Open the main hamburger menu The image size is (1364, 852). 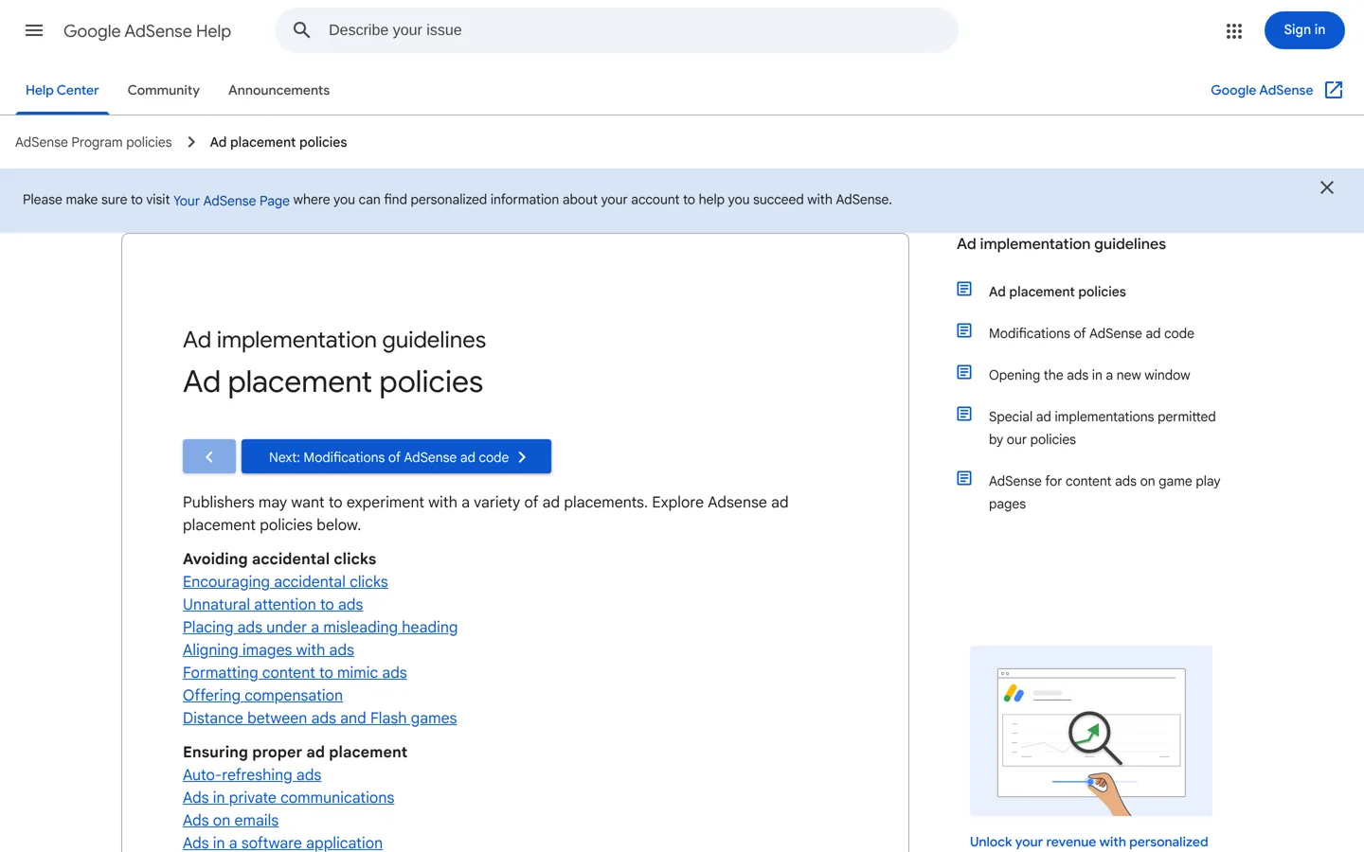(x=34, y=30)
